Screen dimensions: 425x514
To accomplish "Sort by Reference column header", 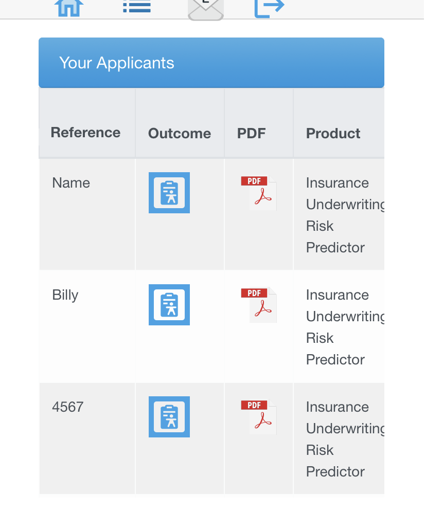I will [x=85, y=133].
